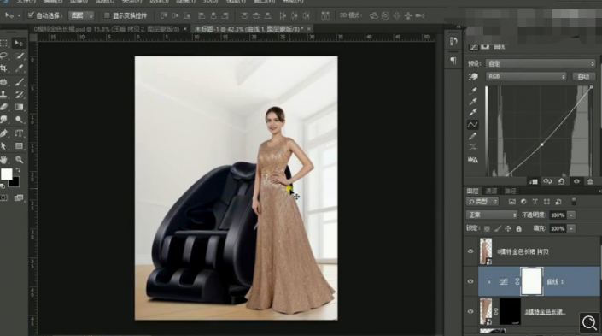
Task: Select the 曲线 1 layer mask thumbnail
Action: coord(532,281)
